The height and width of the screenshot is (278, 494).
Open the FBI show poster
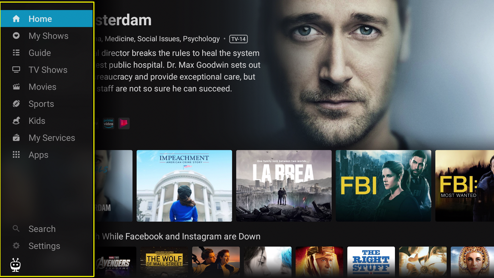pos(383,186)
